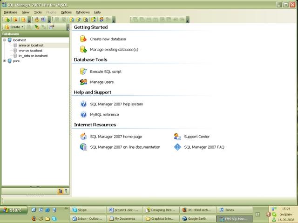The width and height of the screenshot is (298, 223).
Task: Click 'Execute SQL script' link
Action: pos(106,72)
